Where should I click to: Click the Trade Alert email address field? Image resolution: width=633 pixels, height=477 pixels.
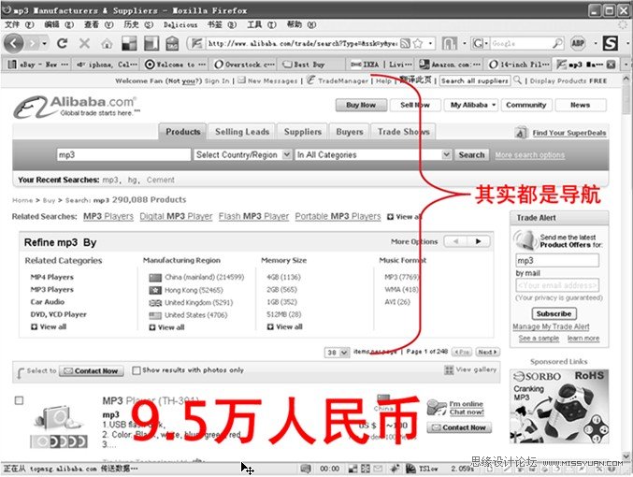click(557, 285)
